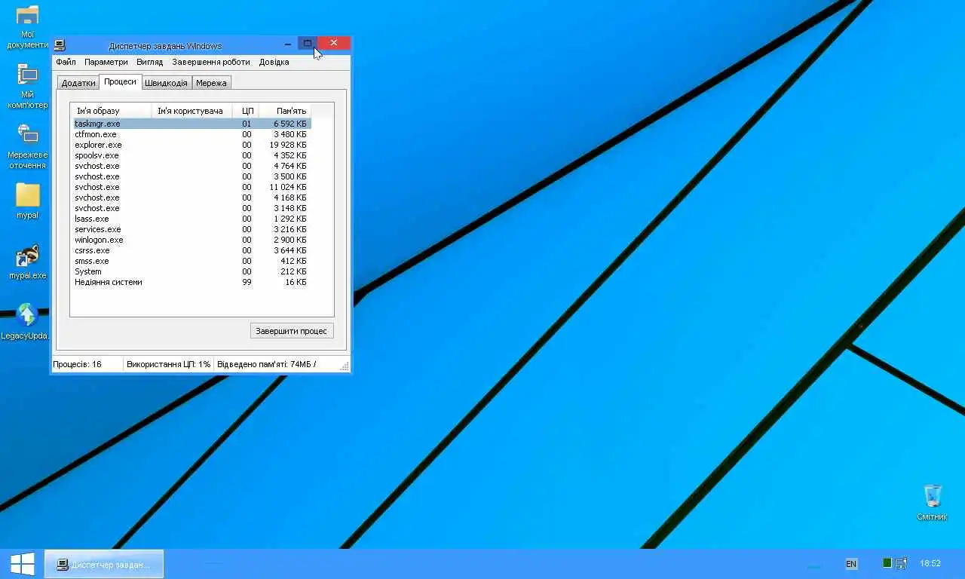Screen dimensions: 965x579
Task: Select the Недіяння системи process row
Action: coord(191,282)
